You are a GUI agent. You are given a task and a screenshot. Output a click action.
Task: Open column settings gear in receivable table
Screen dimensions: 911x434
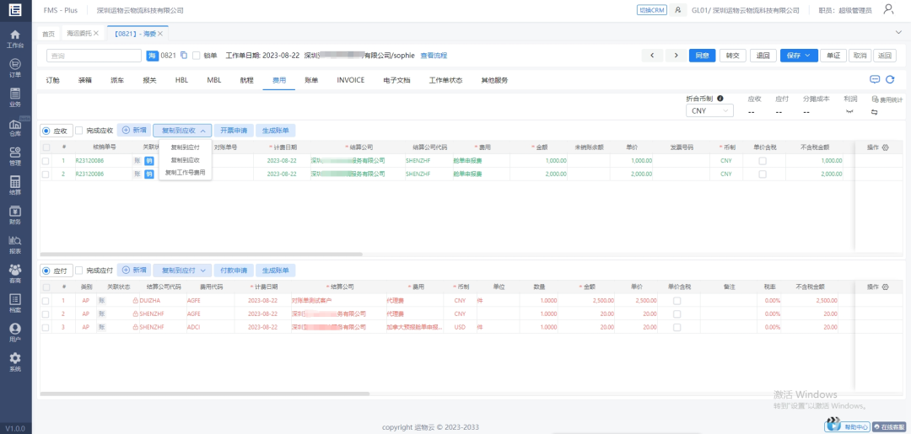(886, 147)
